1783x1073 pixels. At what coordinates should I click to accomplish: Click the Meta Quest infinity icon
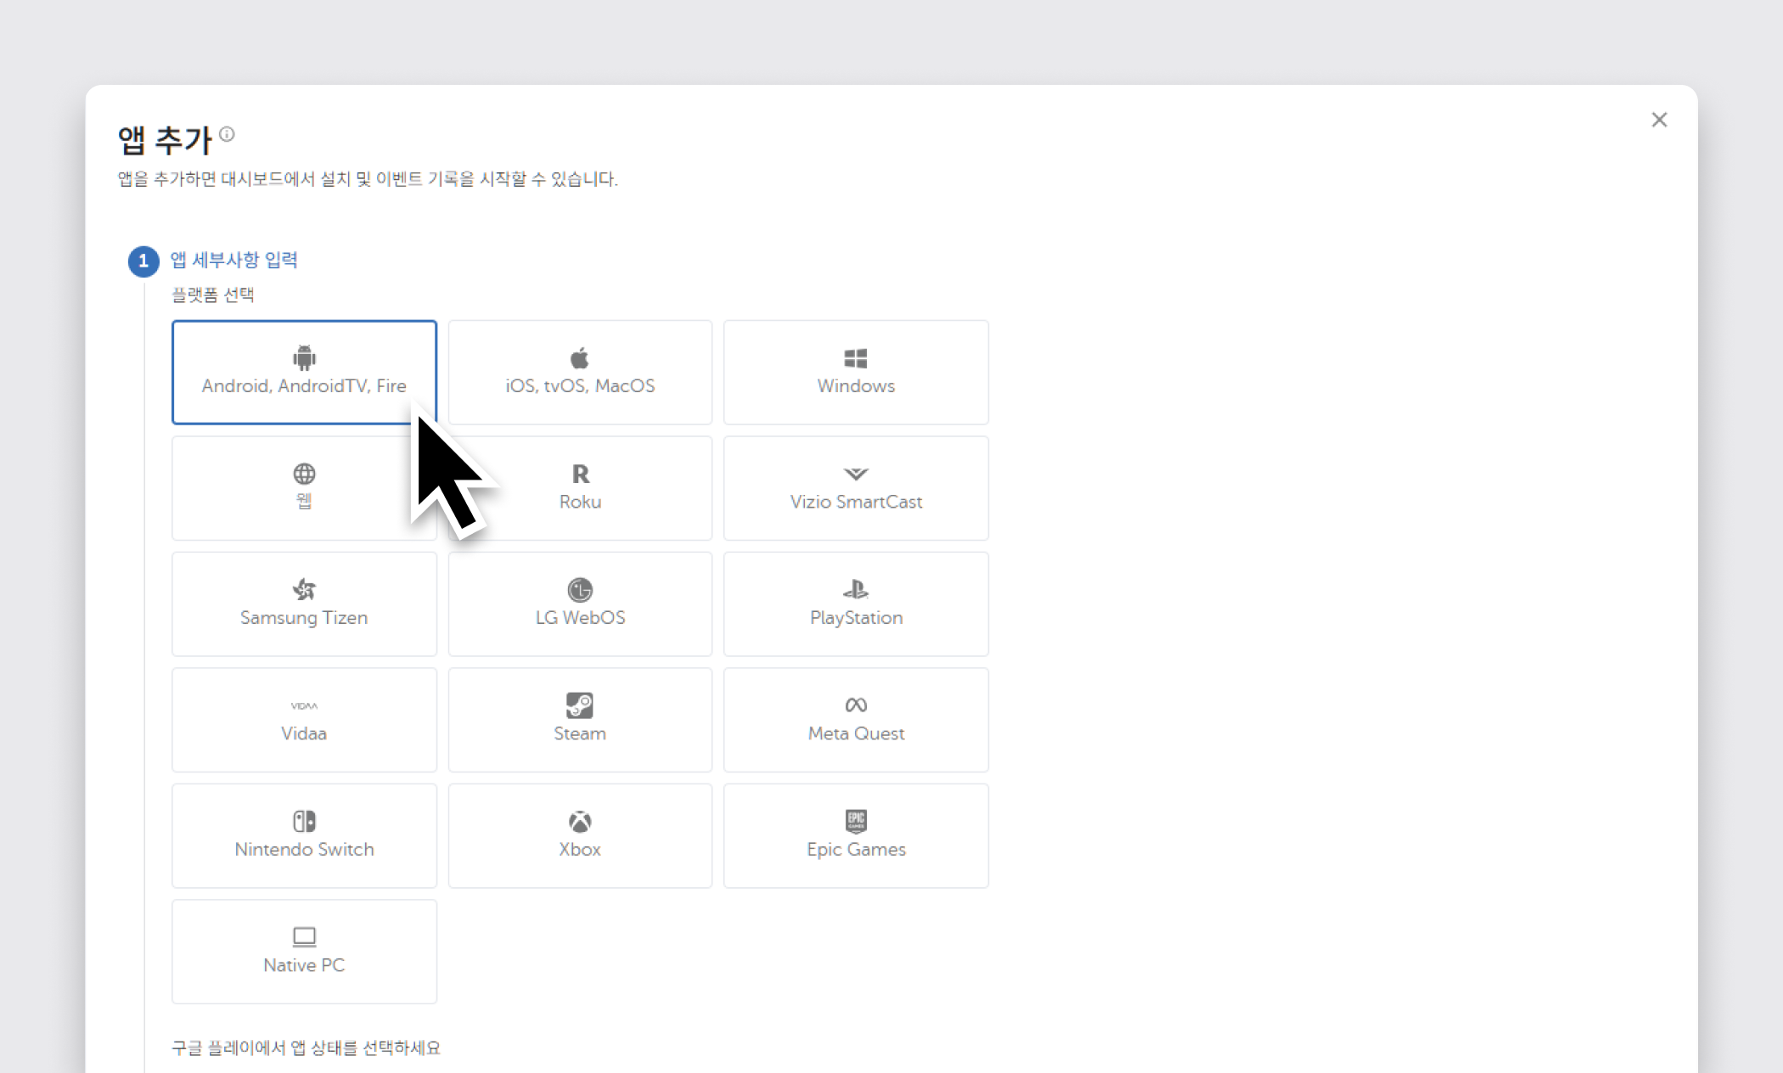(856, 705)
